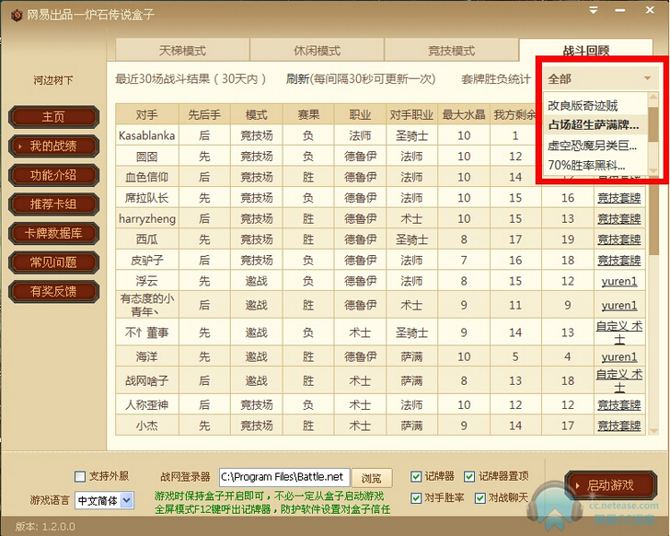The width and height of the screenshot is (670, 536).
Task: Open the 战斗回顾 tab
Action: click(586, 51)
